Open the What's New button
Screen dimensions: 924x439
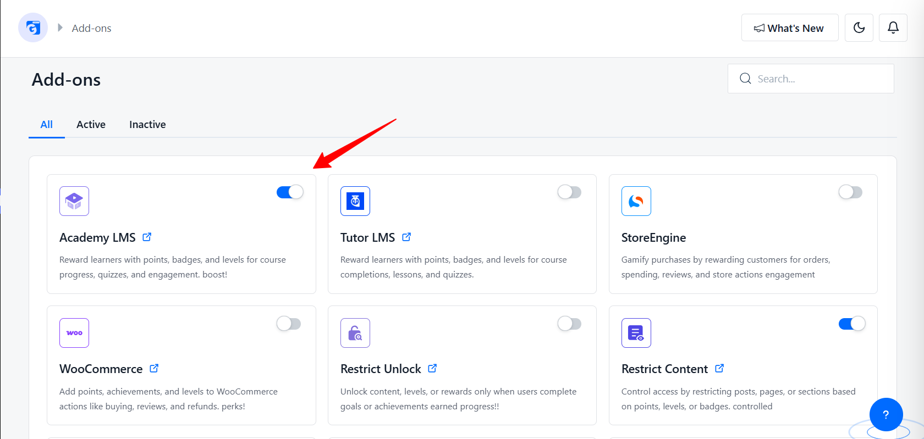point(790,27)
